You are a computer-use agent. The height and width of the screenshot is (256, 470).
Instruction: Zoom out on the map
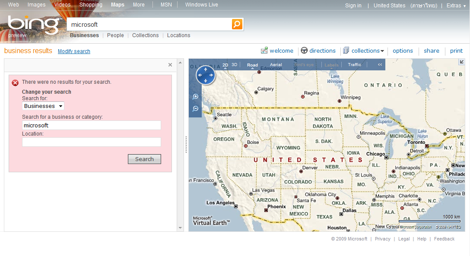196,108
